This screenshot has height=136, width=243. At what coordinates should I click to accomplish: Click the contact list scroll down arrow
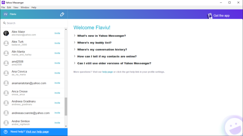pos(66,126)
